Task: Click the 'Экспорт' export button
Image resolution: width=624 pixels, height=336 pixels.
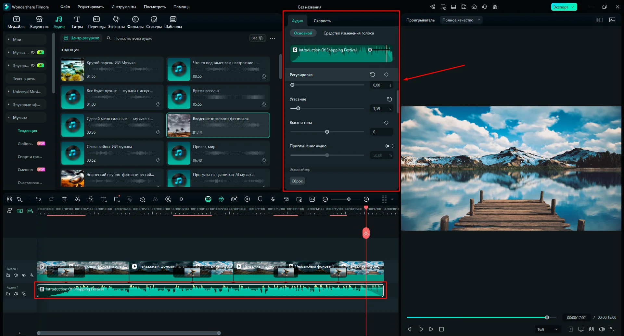Action: point(561,7)
